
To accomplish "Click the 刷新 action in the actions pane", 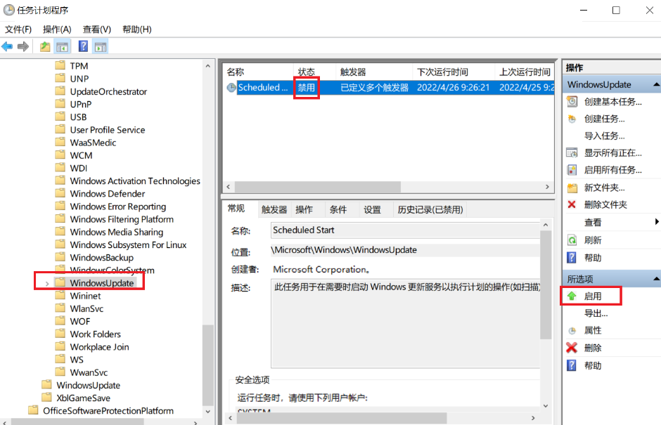I will tap(592, 240).
